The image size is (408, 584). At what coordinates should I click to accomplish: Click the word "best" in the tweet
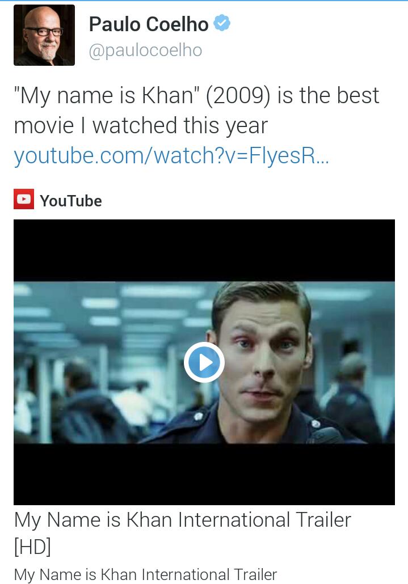coord(358,95)
